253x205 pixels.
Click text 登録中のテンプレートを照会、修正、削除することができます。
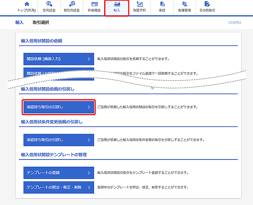(x=143, y=187)
